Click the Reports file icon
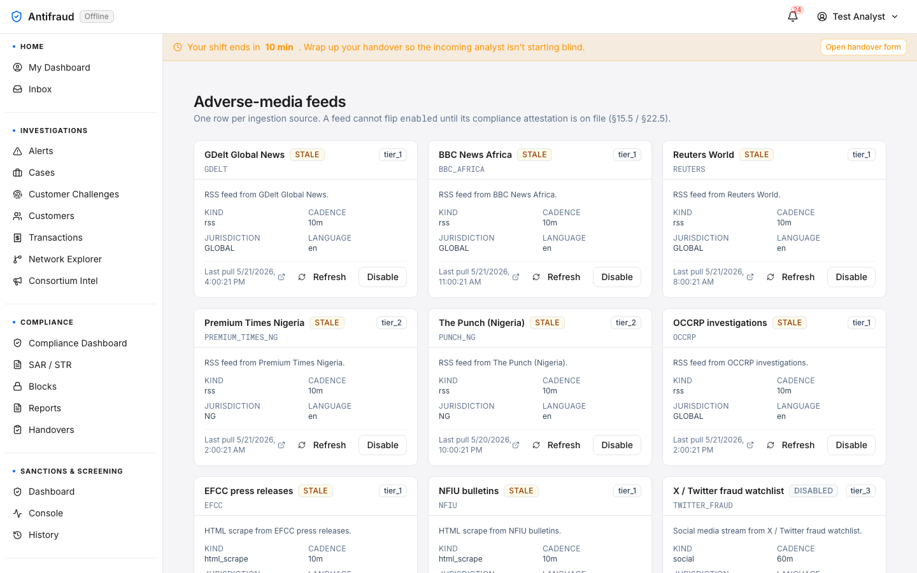 point(18,408)
